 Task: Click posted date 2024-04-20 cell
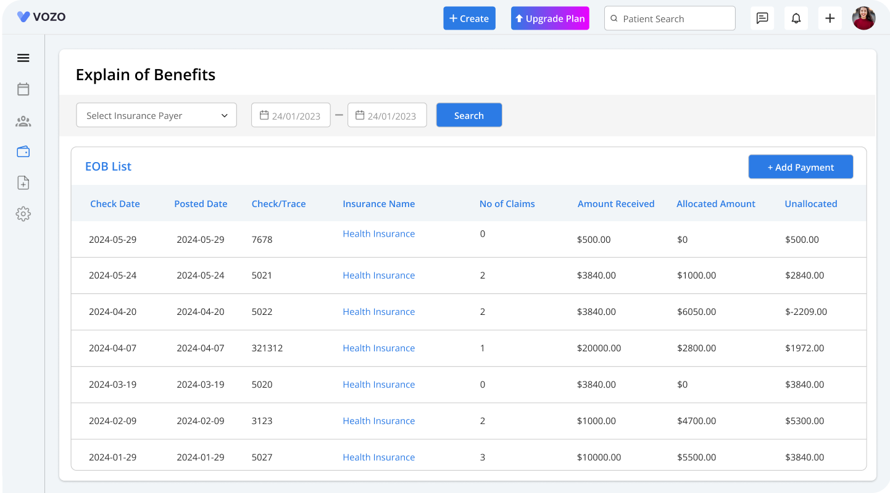201,312
